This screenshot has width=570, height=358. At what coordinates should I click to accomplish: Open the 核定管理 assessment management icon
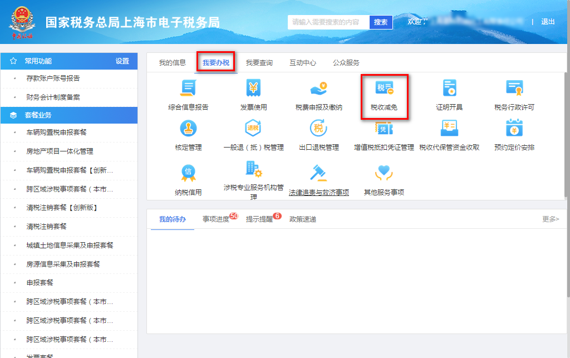pos(188,136)
